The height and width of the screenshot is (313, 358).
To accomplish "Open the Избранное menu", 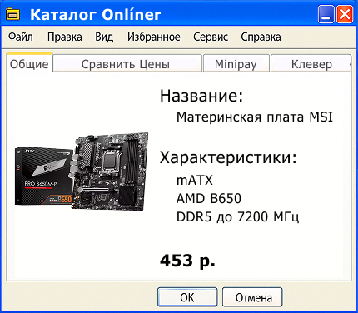I will pyautogui.click(x=154, y=37).
